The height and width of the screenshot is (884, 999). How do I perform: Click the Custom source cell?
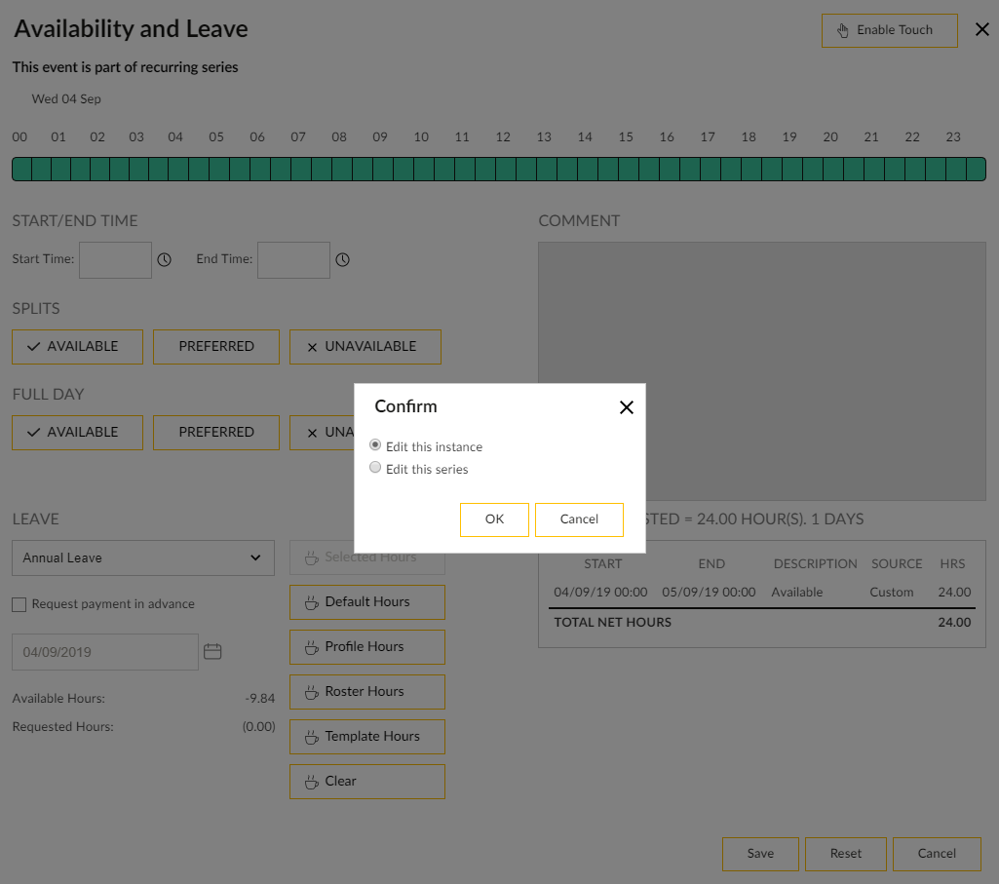(892, 593)
